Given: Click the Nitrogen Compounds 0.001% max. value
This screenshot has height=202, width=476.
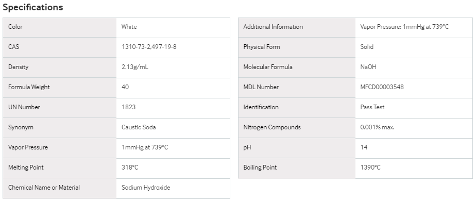Looking at the screenshot, I should (x=377, y=127).
